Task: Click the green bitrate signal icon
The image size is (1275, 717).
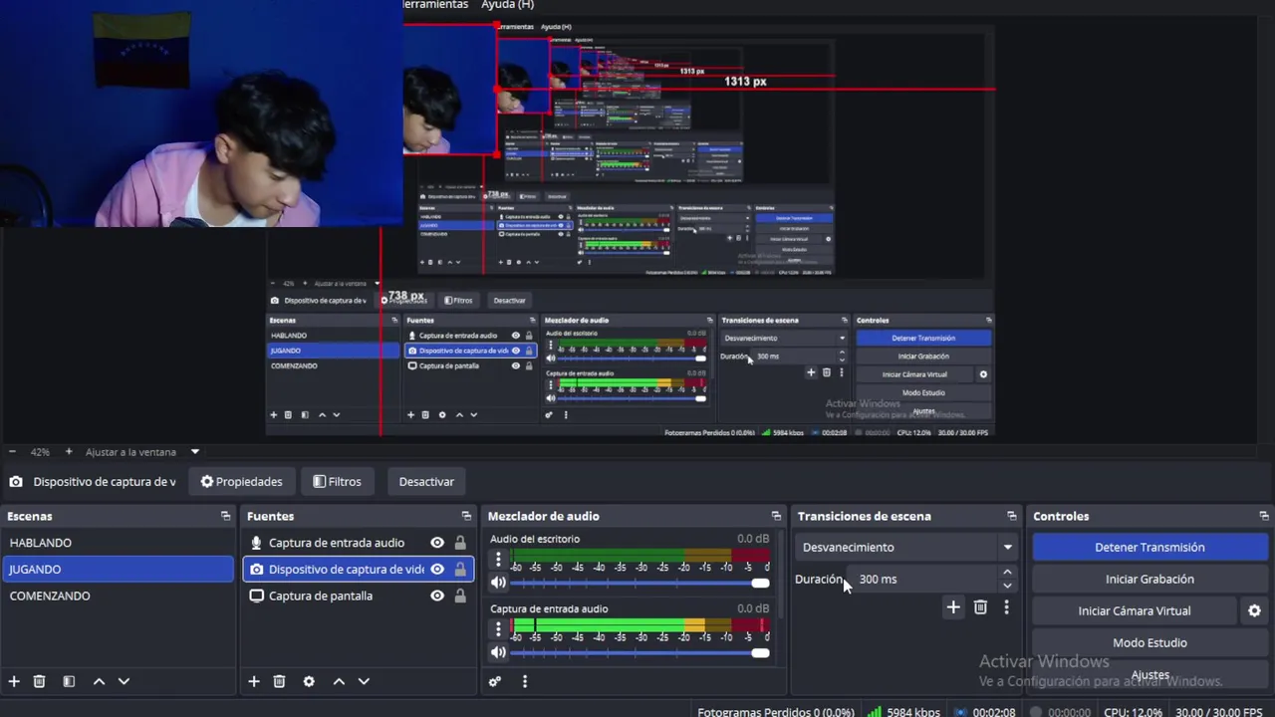Action: [874, 712]
